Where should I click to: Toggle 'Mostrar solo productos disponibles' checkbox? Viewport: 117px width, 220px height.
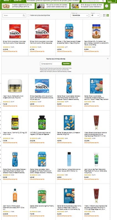pos(28,16)
